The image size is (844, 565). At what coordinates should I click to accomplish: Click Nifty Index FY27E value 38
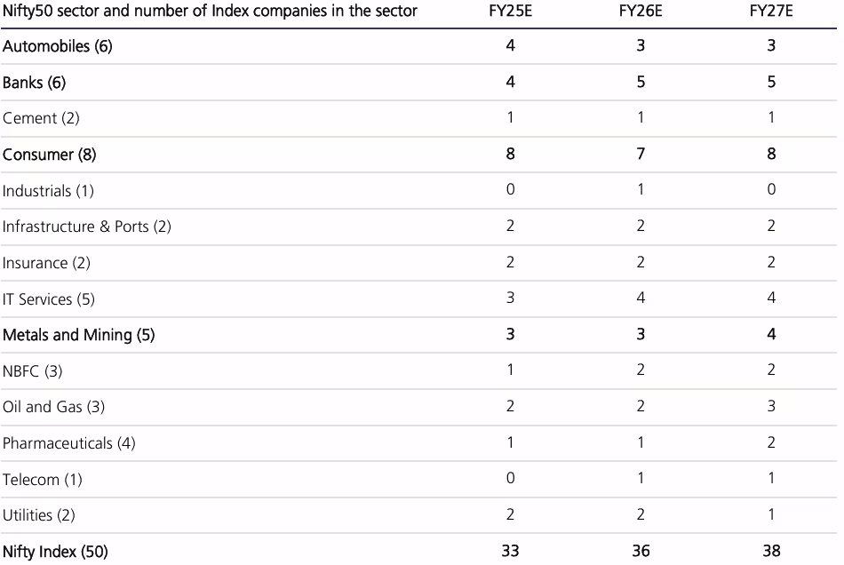(770, 551)
